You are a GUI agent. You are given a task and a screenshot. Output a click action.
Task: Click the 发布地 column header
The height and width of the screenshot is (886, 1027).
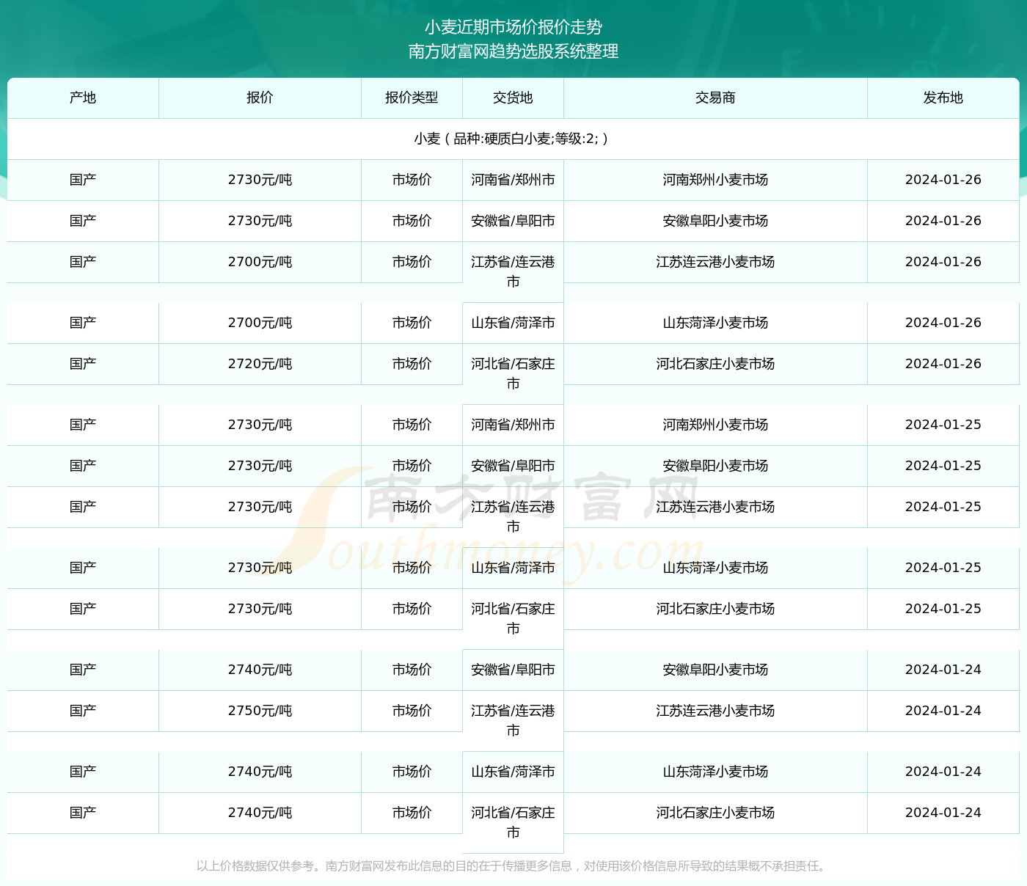tap(943, 98)
